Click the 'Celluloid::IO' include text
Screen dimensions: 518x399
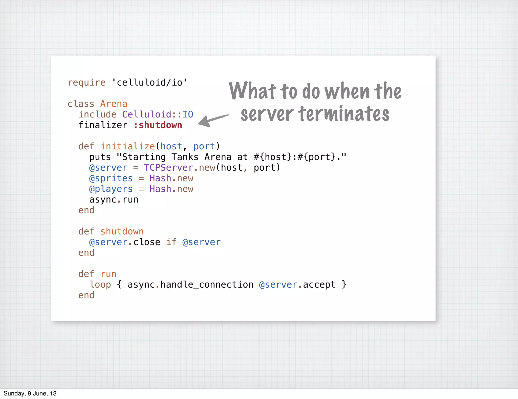[158, 114]
